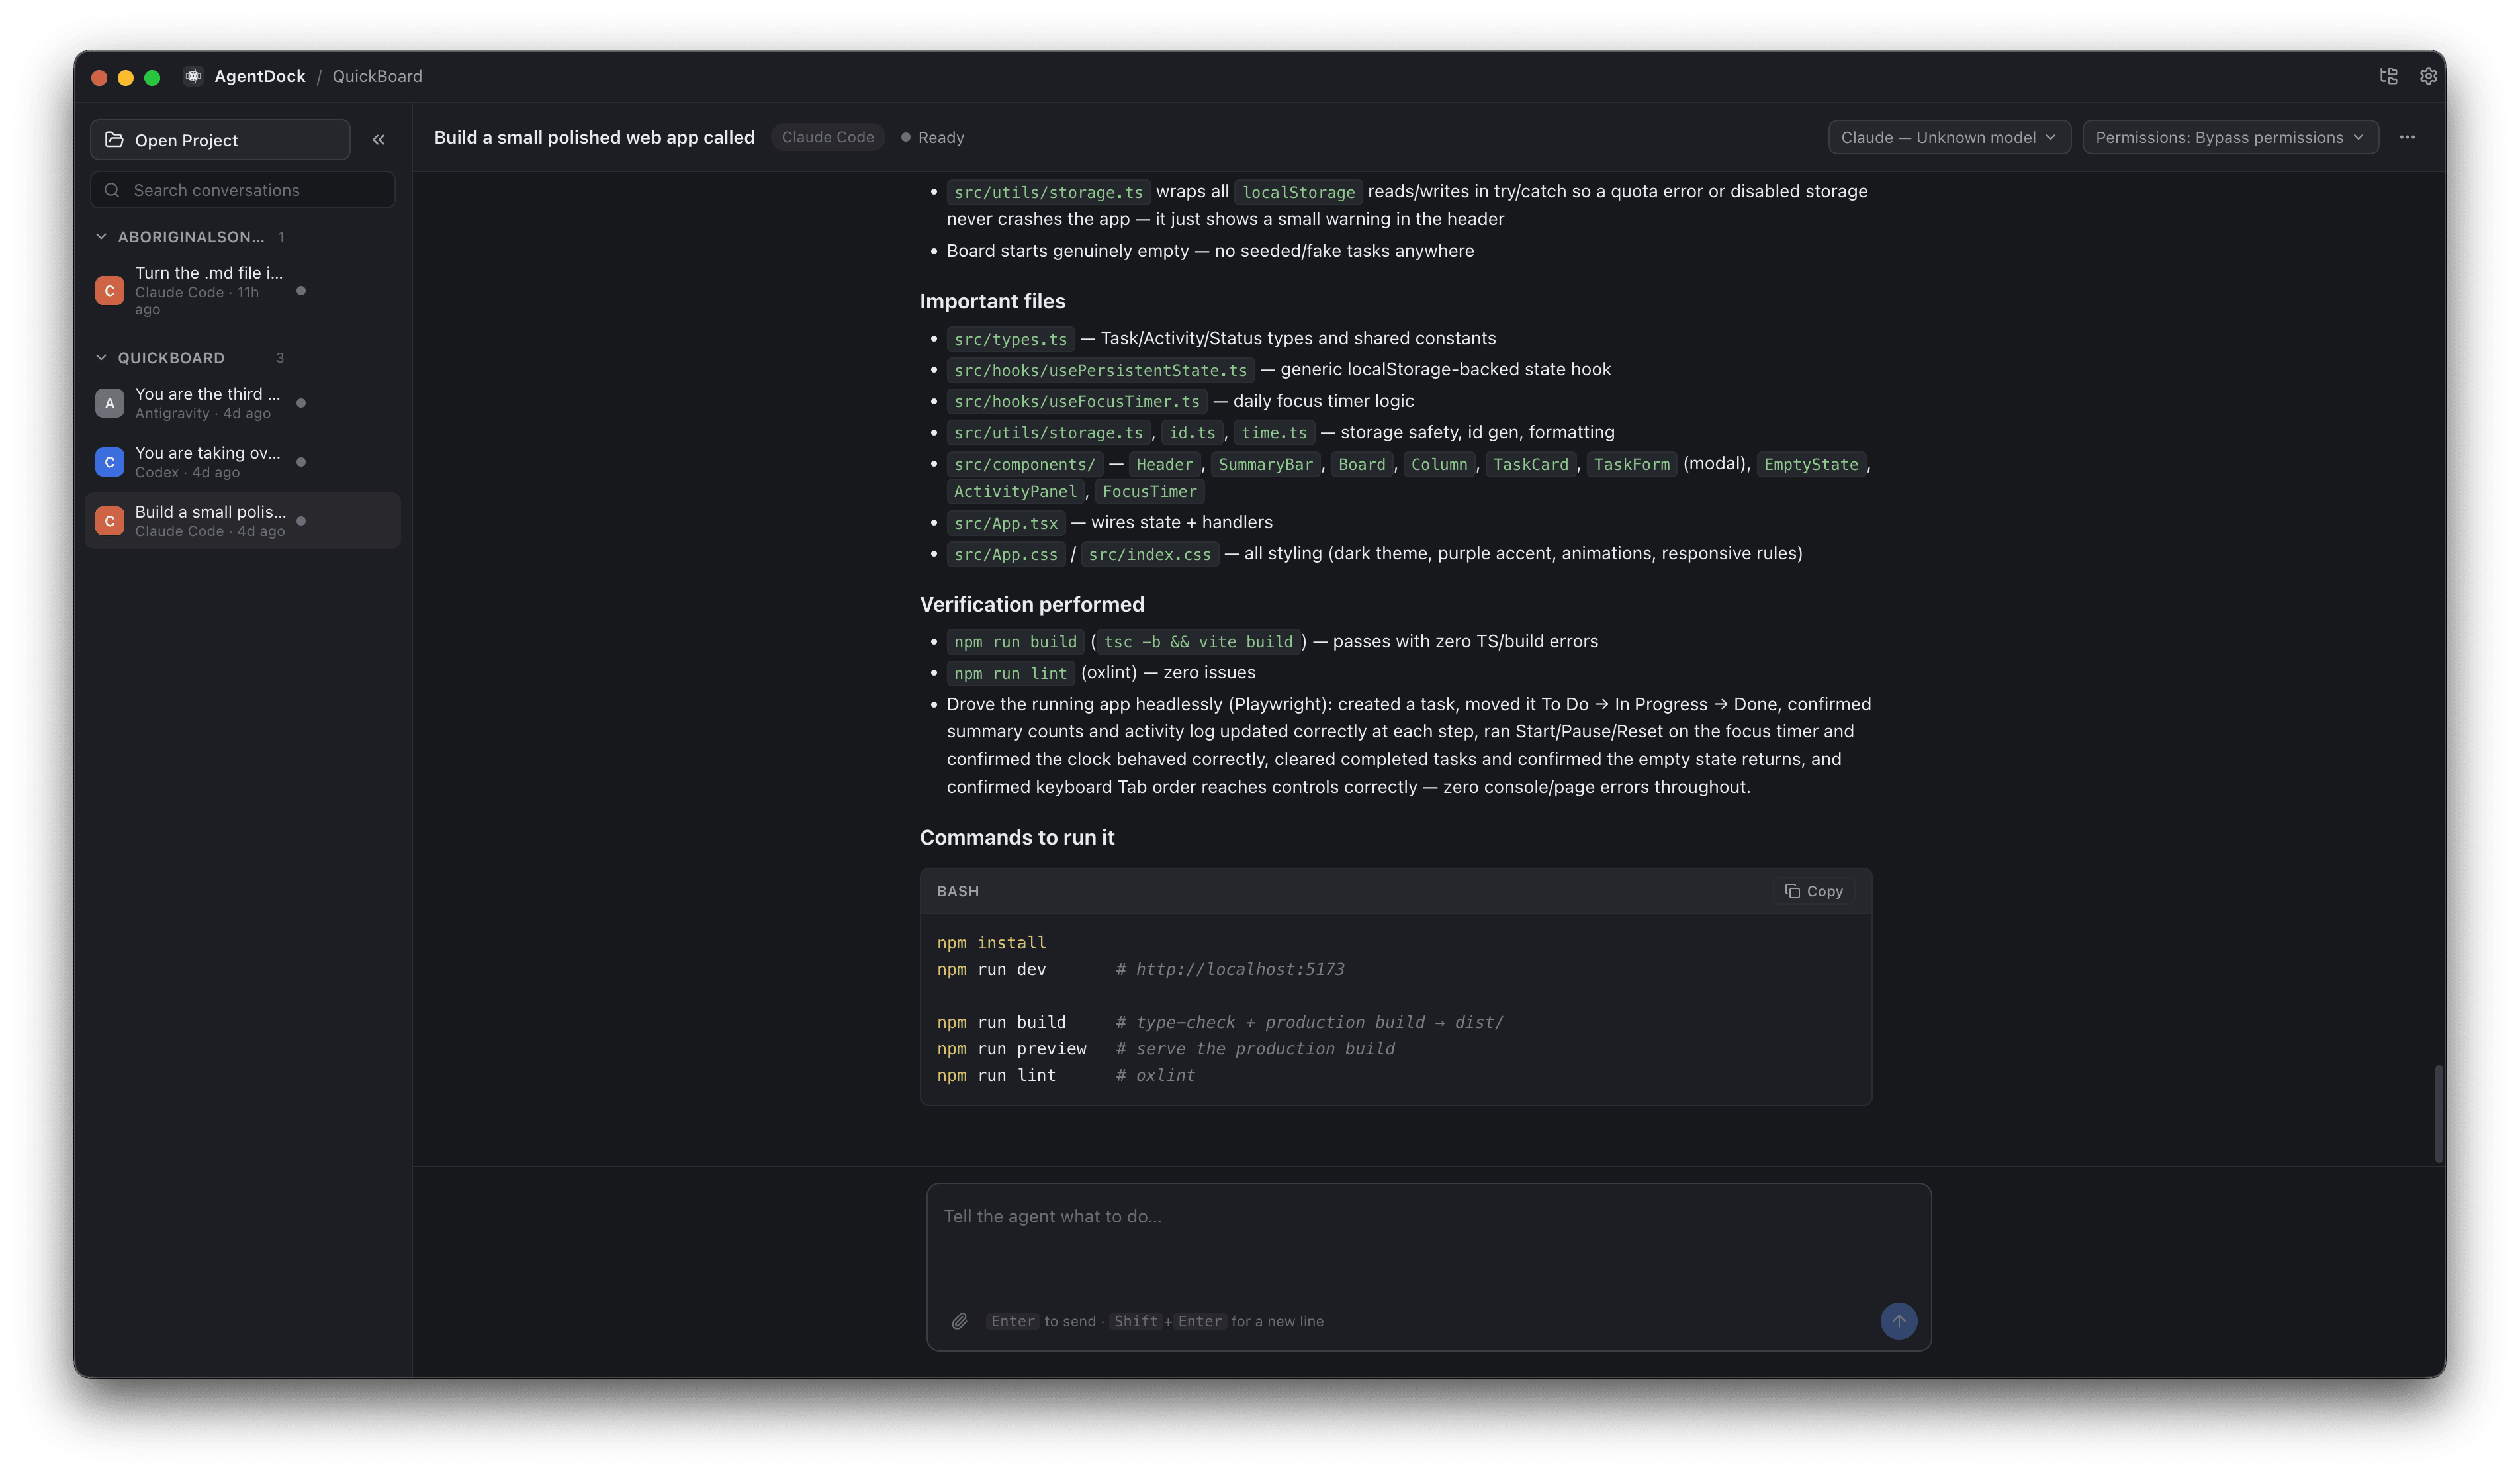Click 'SummaryBar' component code label
The image size is (2520, 1476).
point(1265,464)
